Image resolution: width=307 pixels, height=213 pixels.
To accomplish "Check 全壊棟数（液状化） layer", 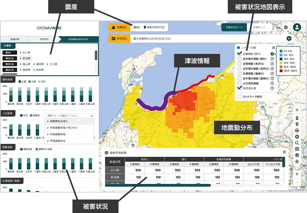I will pyautogui.click(x=239, y=64).
